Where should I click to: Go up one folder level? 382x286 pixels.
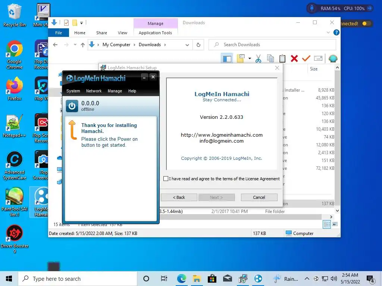click(83, 45)
